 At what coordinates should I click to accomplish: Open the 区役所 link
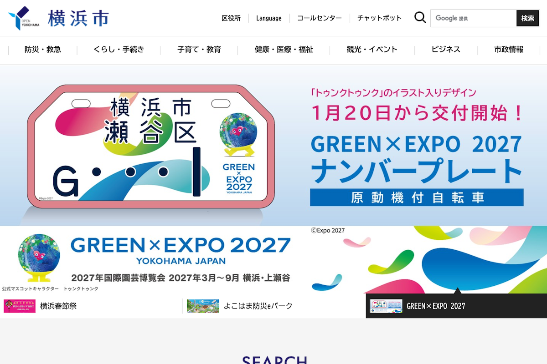pyautogui.click(x=231, y=18)
